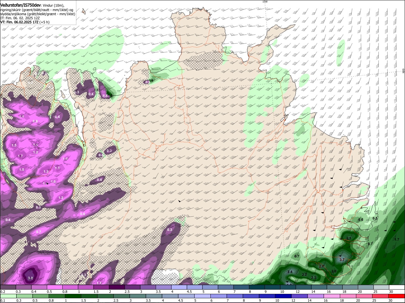The image size is (405, 303).
Task: Click the 2.0 rain value on the map
Action: pyautogui.click(x=334, y=271)
